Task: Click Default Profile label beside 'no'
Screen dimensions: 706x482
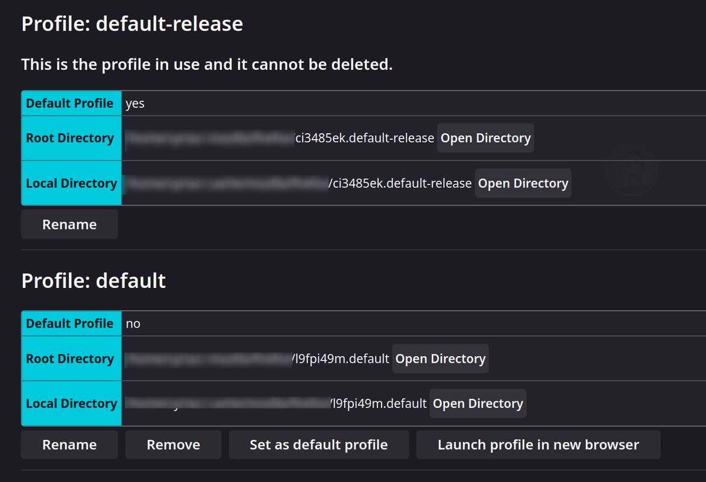Action: point(72,324)
